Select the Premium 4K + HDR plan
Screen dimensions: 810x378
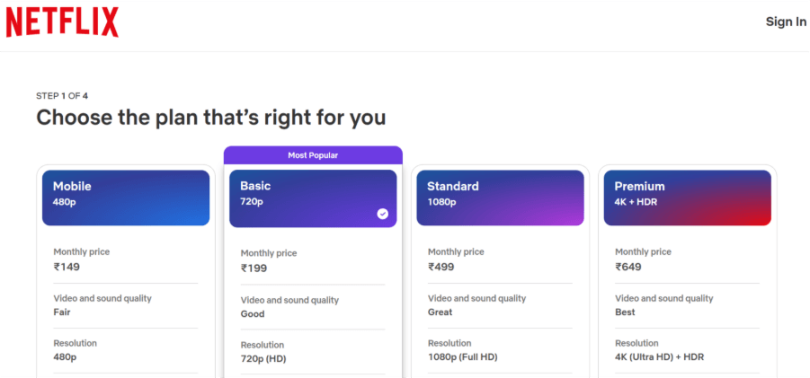[x=687, y=198]
